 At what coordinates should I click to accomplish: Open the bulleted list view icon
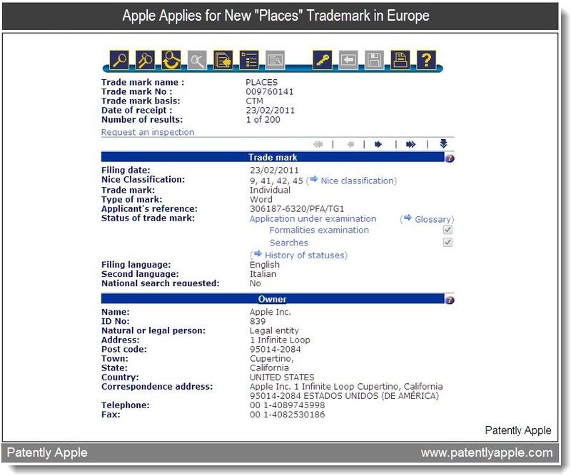click(x=249, y=60)
